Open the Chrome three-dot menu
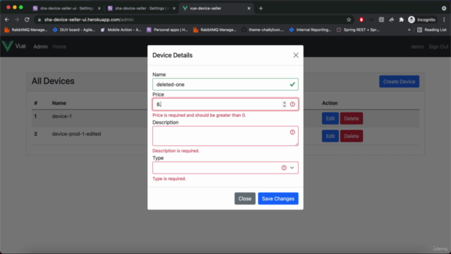451x254 pixels. pos(444,20)
